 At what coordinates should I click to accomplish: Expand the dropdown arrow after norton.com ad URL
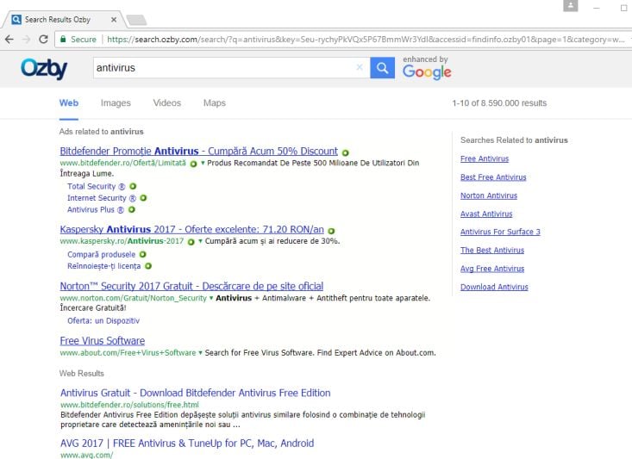point(210,298)
